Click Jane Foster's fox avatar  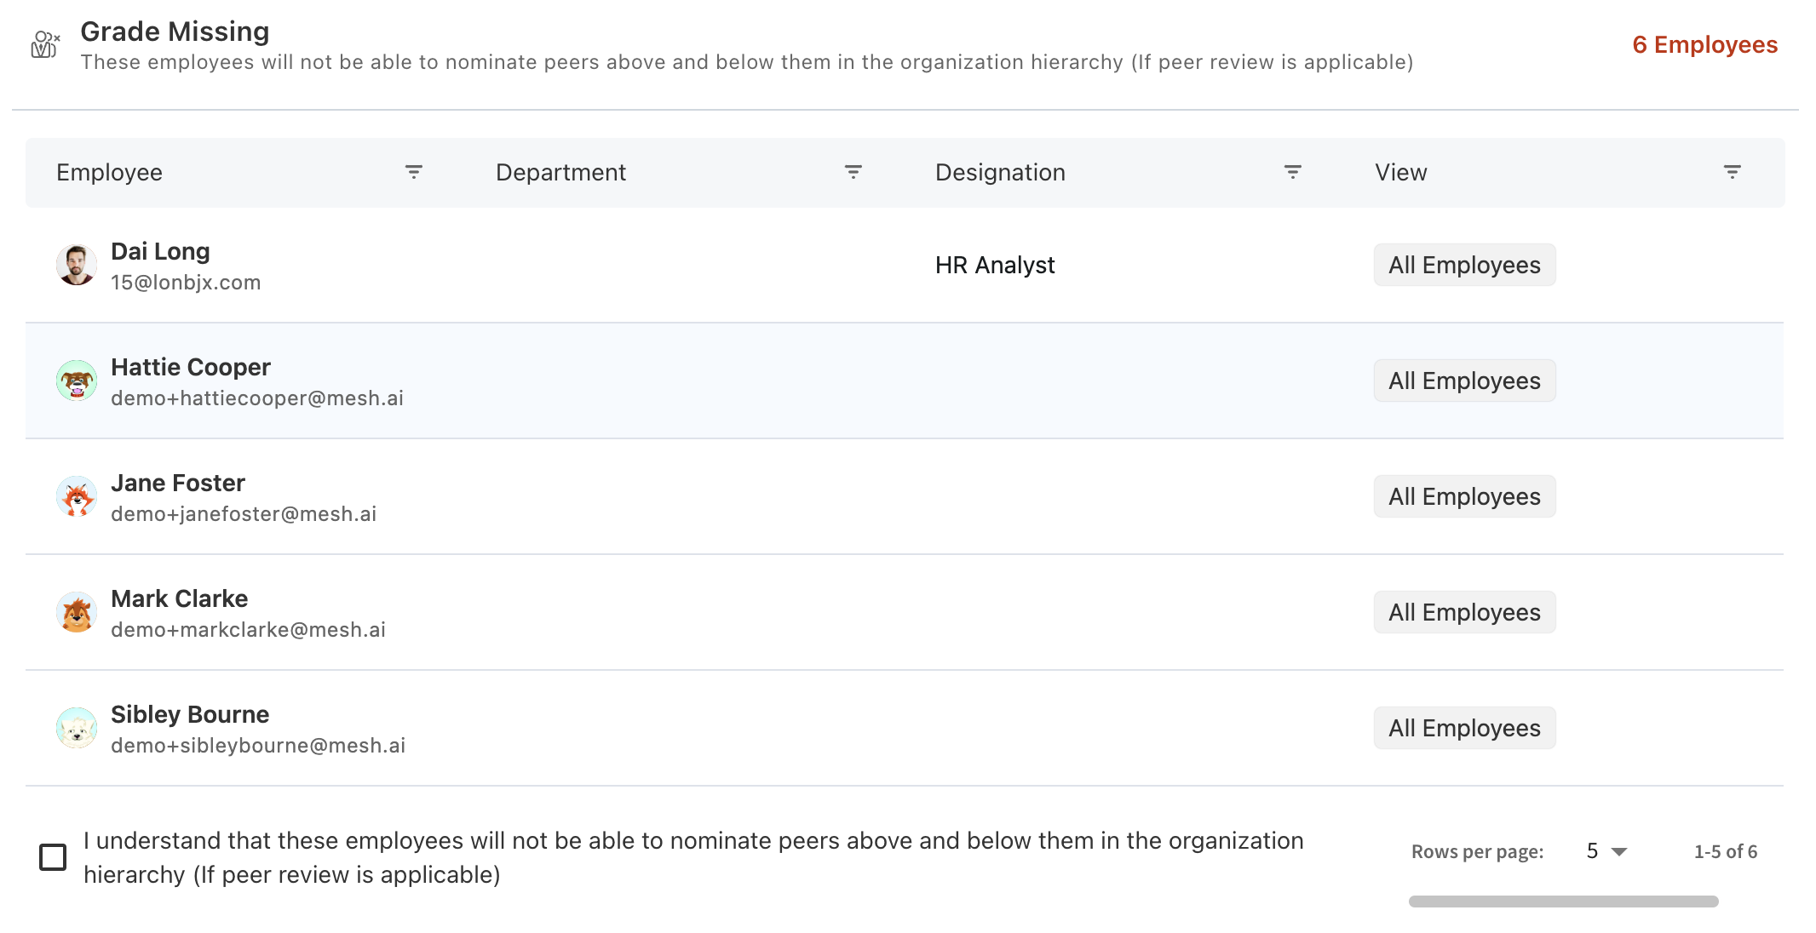(77, 496)
